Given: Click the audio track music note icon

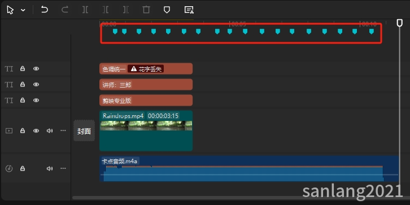Looking at the screenshot, I should click(9, 168).
